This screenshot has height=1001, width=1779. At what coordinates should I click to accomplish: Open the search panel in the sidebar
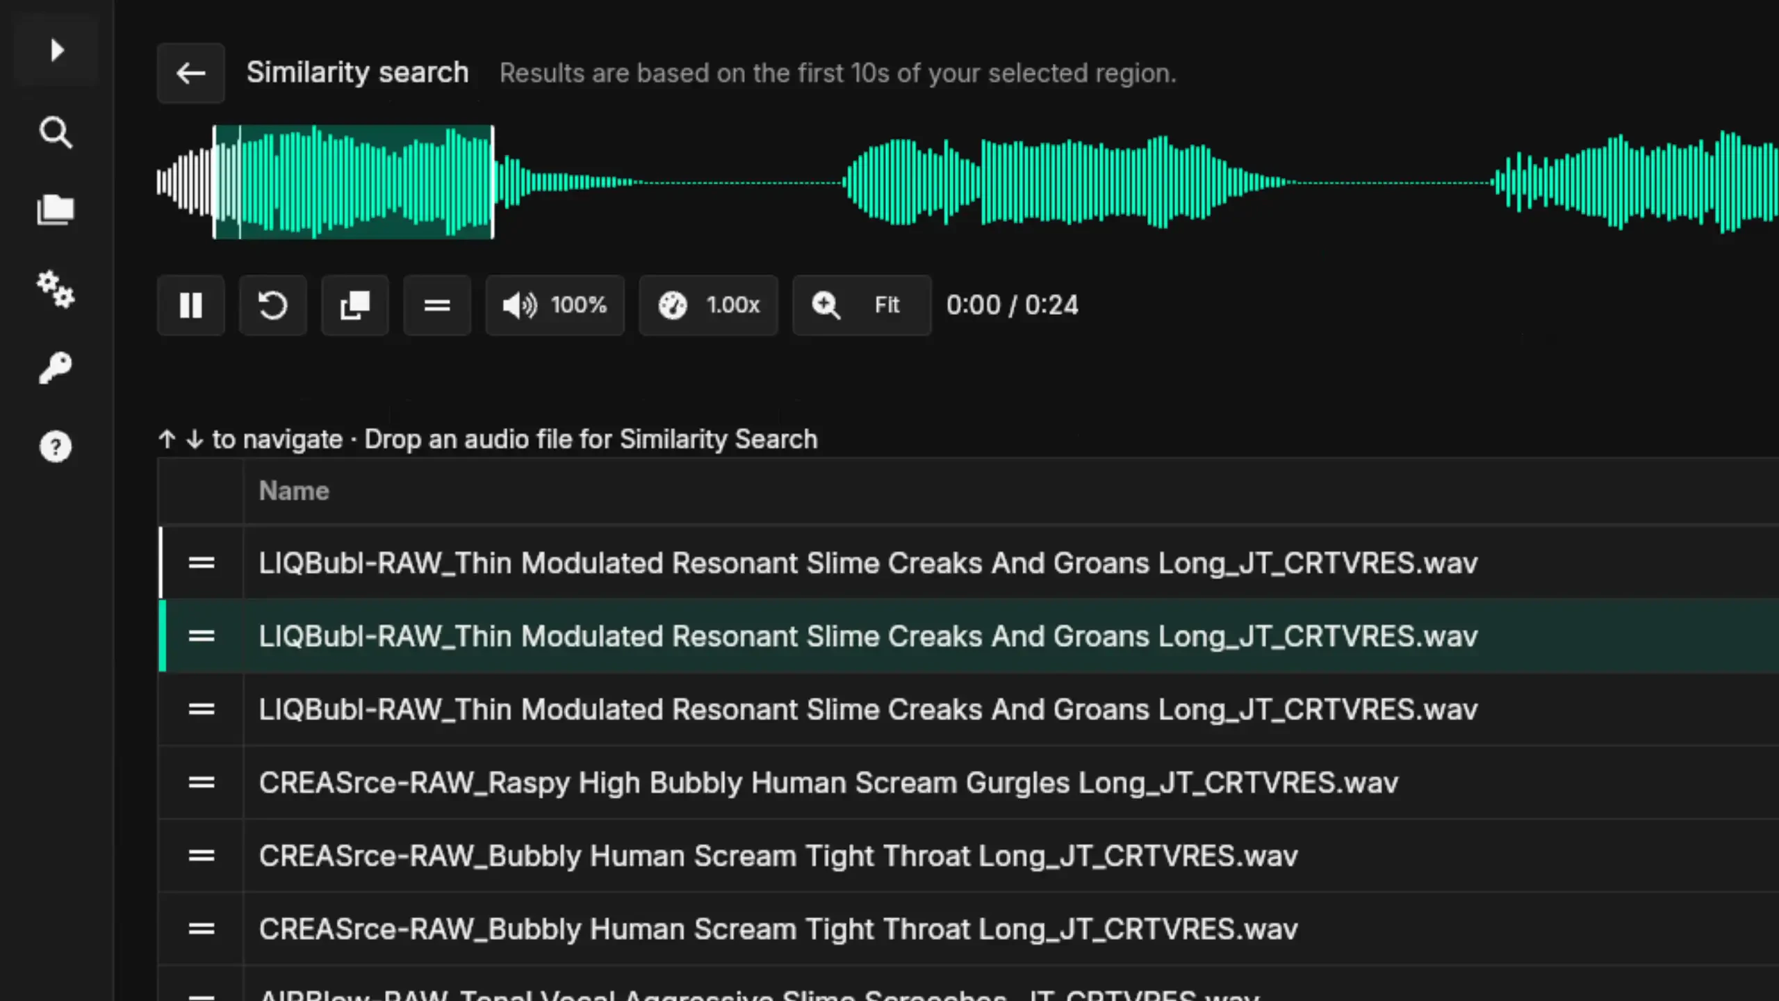pyautogui.click(x=56, y=133)
